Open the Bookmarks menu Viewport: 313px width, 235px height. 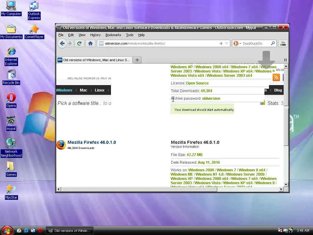point(113,35)
